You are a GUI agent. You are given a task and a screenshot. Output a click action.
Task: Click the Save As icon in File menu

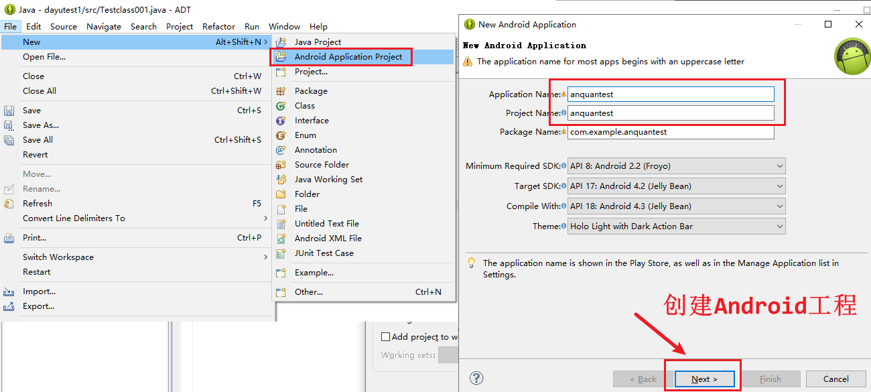pos(9,125)
